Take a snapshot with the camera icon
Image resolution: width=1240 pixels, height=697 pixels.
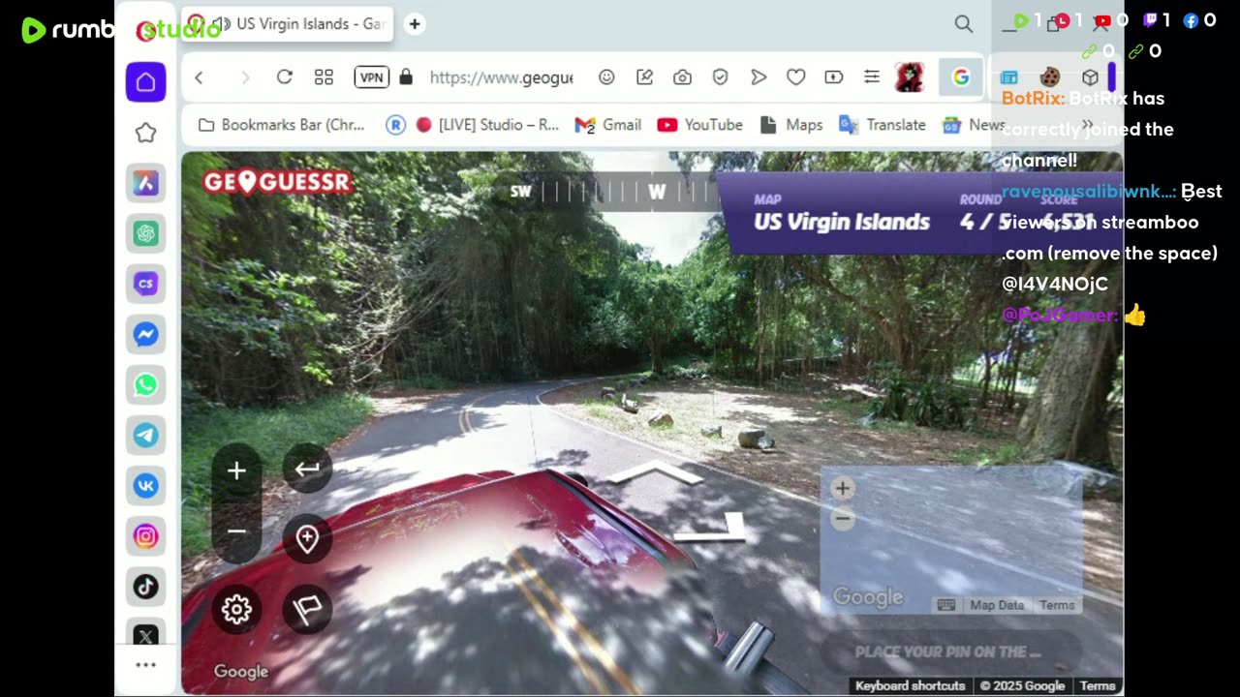682,77
